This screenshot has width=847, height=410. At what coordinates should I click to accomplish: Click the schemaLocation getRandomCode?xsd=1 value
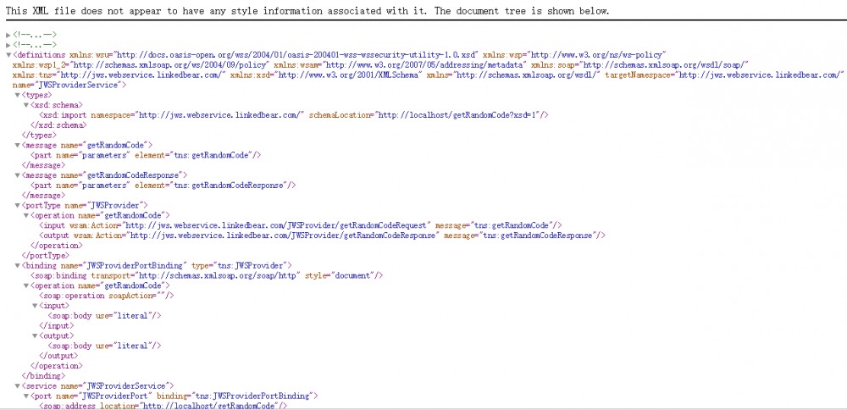(458, 115)
